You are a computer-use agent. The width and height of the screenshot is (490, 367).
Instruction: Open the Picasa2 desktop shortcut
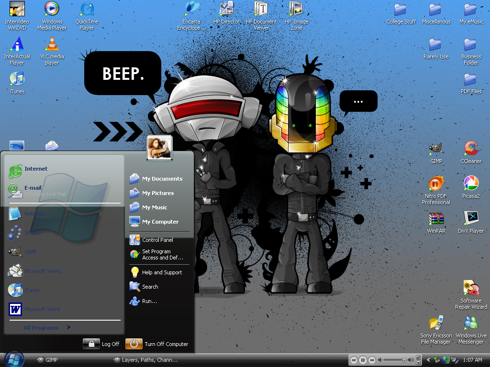point(471,187)
